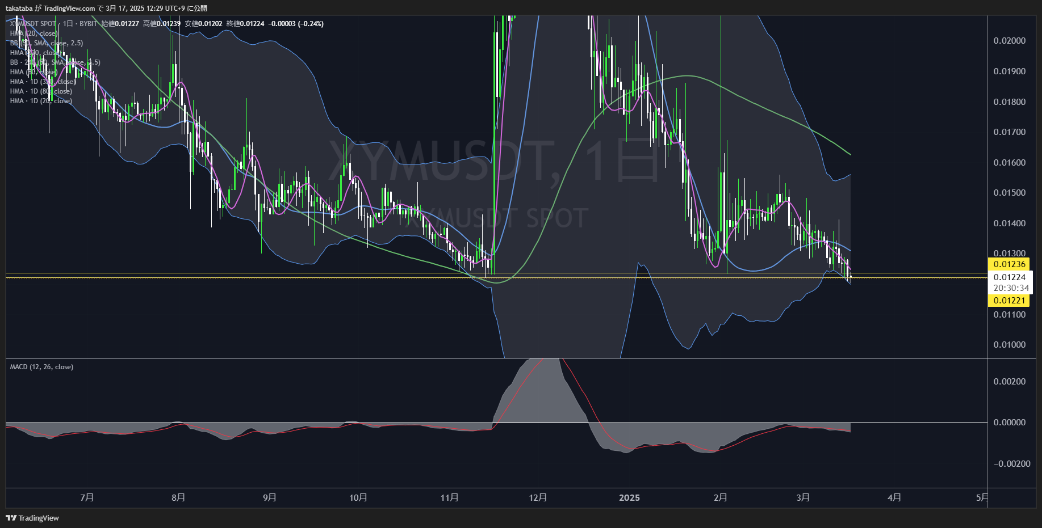Click the 始値 0.01227 open value
Image resolution: width=1042 pixels, height=528 pixels.
click(x=120, y=24)
